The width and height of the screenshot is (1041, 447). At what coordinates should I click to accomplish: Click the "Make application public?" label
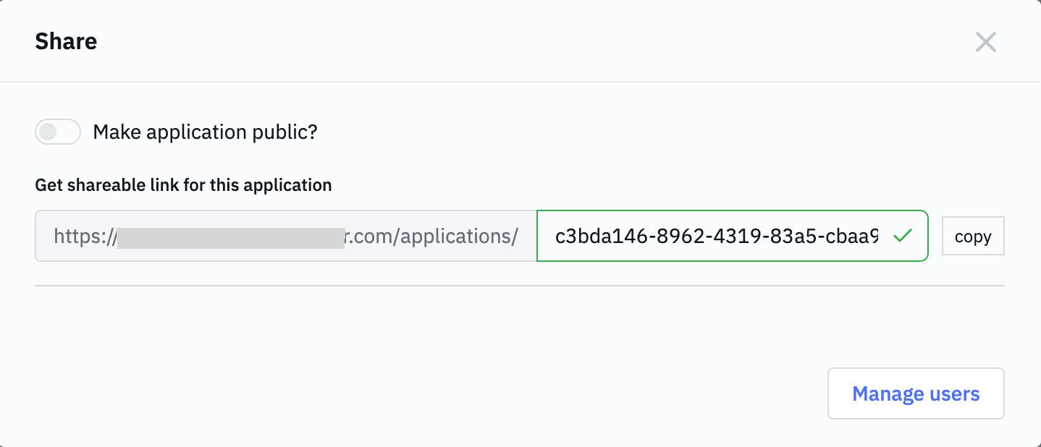coord(205,132)
